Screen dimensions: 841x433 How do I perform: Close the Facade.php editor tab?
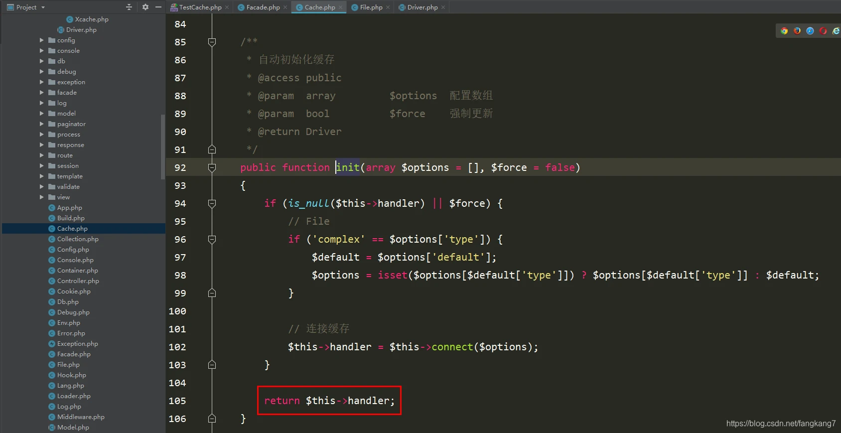[285, 7]
